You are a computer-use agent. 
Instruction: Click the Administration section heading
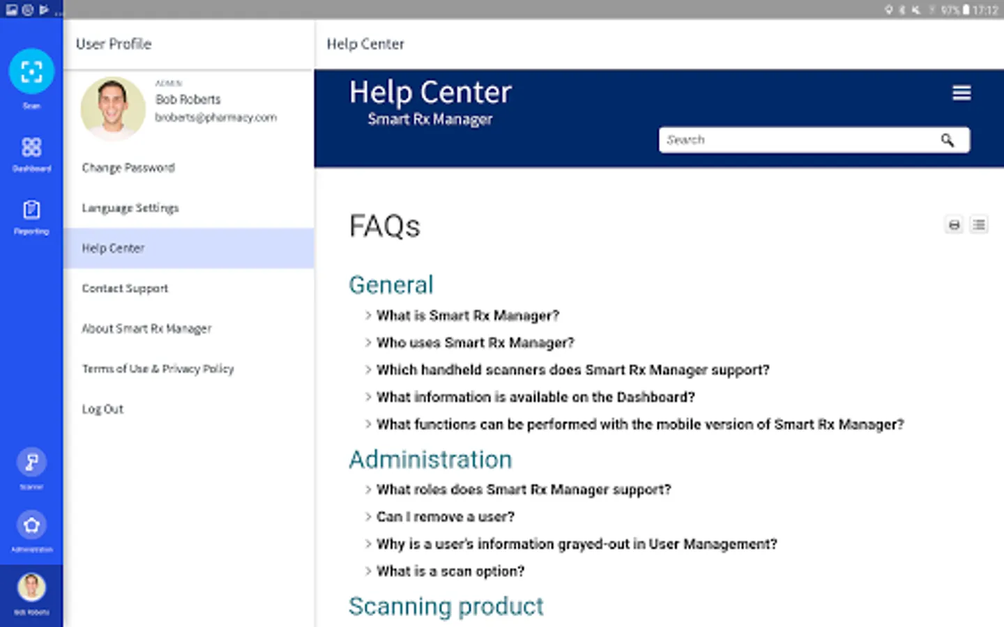tap(430, 460)
